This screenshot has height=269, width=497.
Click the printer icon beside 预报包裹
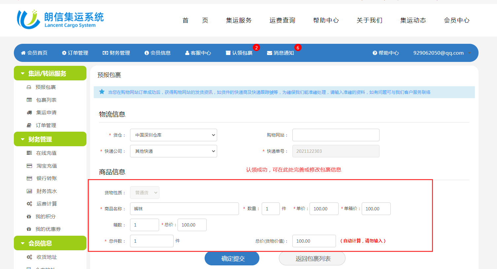(x=29, y=87)
